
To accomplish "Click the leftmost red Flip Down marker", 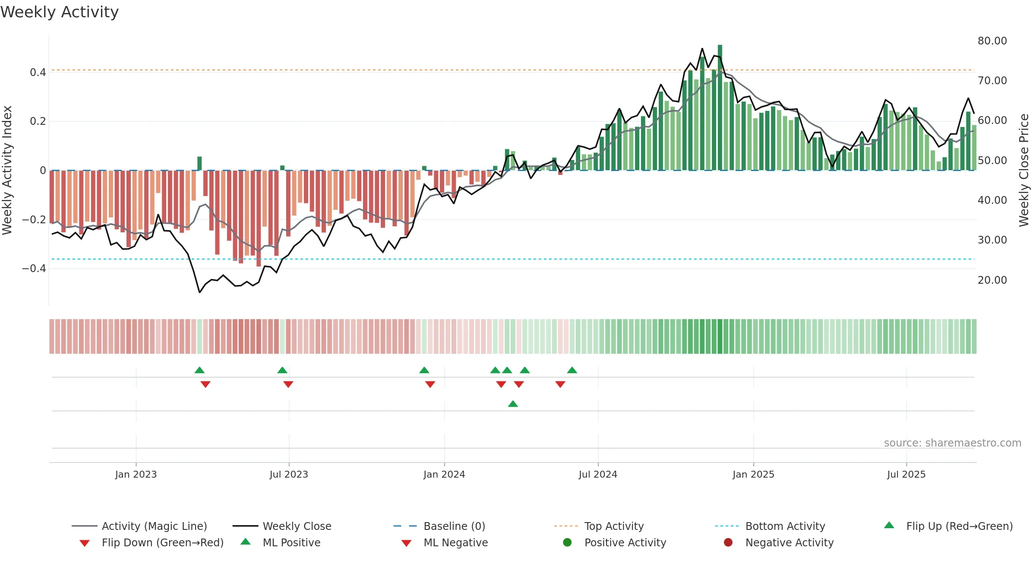I will 205,384.
